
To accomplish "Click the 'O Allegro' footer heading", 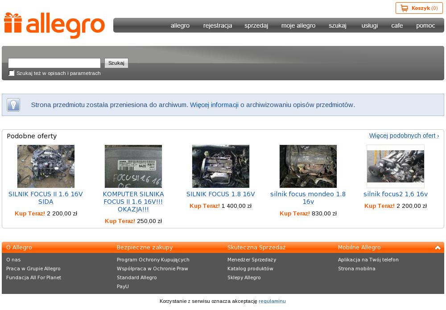I will pyautogui.click(x=19, y=248).
